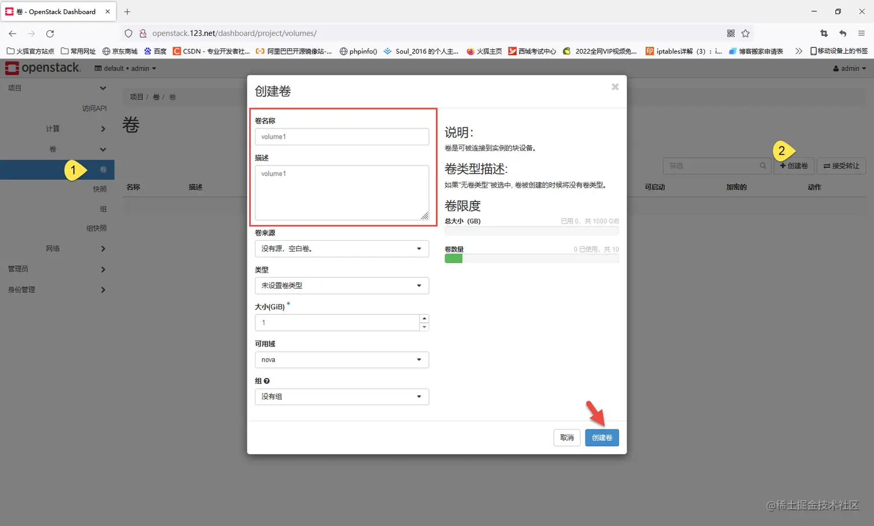
Task: Click the shield tracking-protection icon in the address bar
Action: (128, 33)
